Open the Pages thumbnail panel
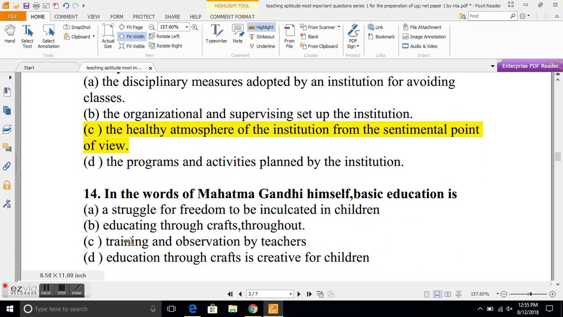 7,111
